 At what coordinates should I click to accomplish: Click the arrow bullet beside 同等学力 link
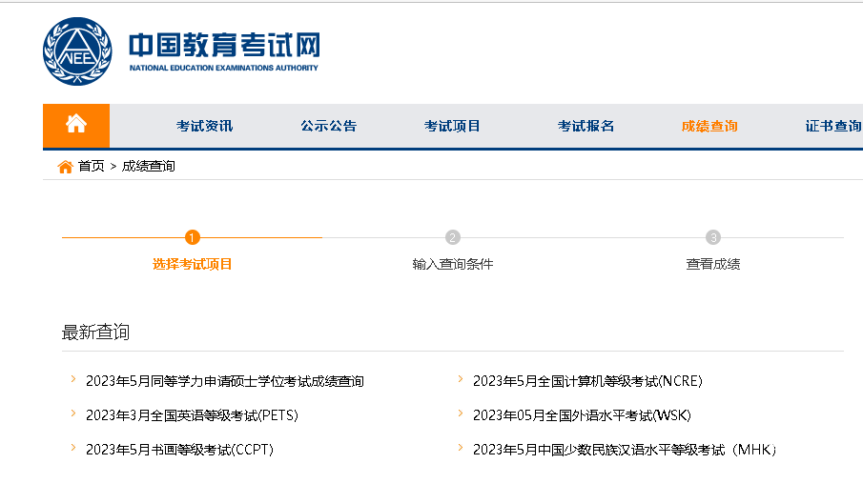[x=73, y=379]
